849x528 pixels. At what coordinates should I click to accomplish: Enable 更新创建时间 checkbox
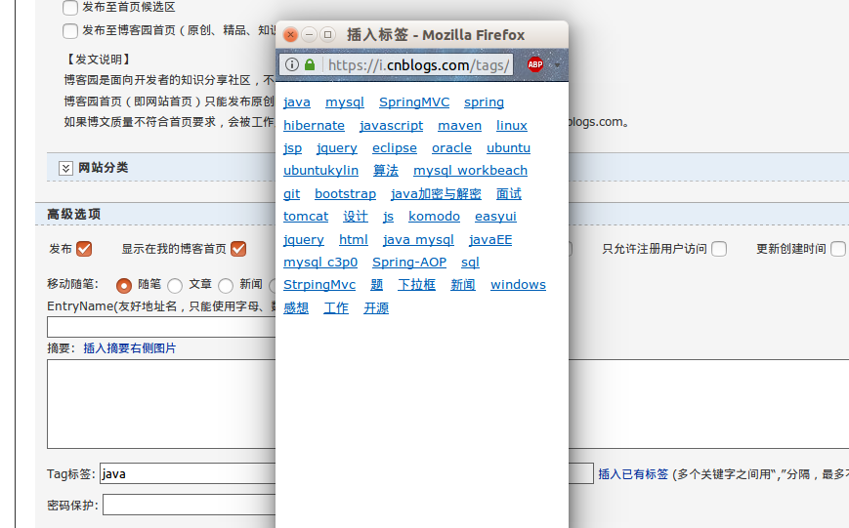(x=838, y=249)
